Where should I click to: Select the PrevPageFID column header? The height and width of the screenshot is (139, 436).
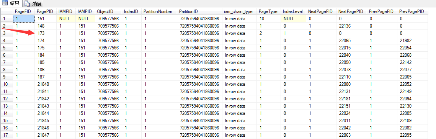coord(382,11)
